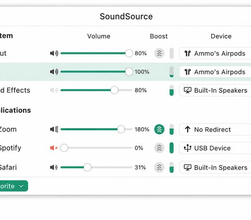Click the Sound Effects level meter
This screenshot has width=251, height=220.
(172, 90)
